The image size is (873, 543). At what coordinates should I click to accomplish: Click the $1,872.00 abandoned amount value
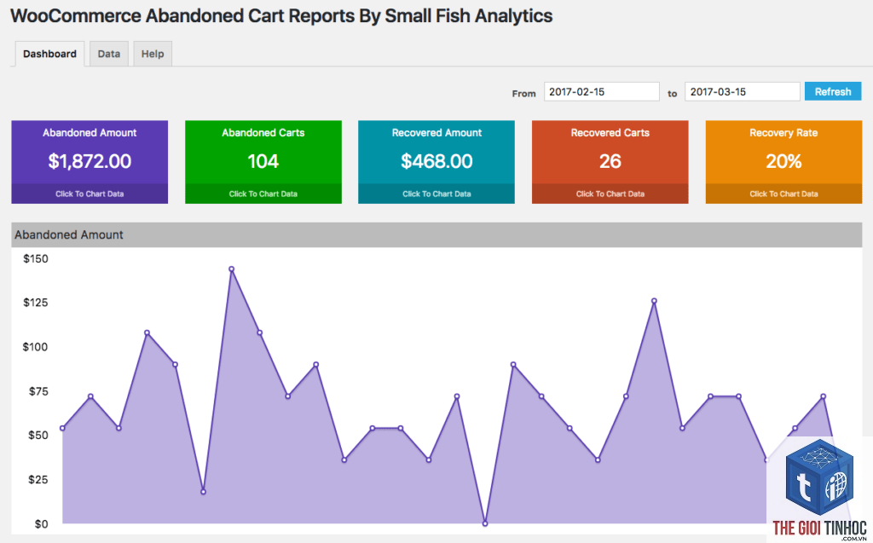pos(90,161)
